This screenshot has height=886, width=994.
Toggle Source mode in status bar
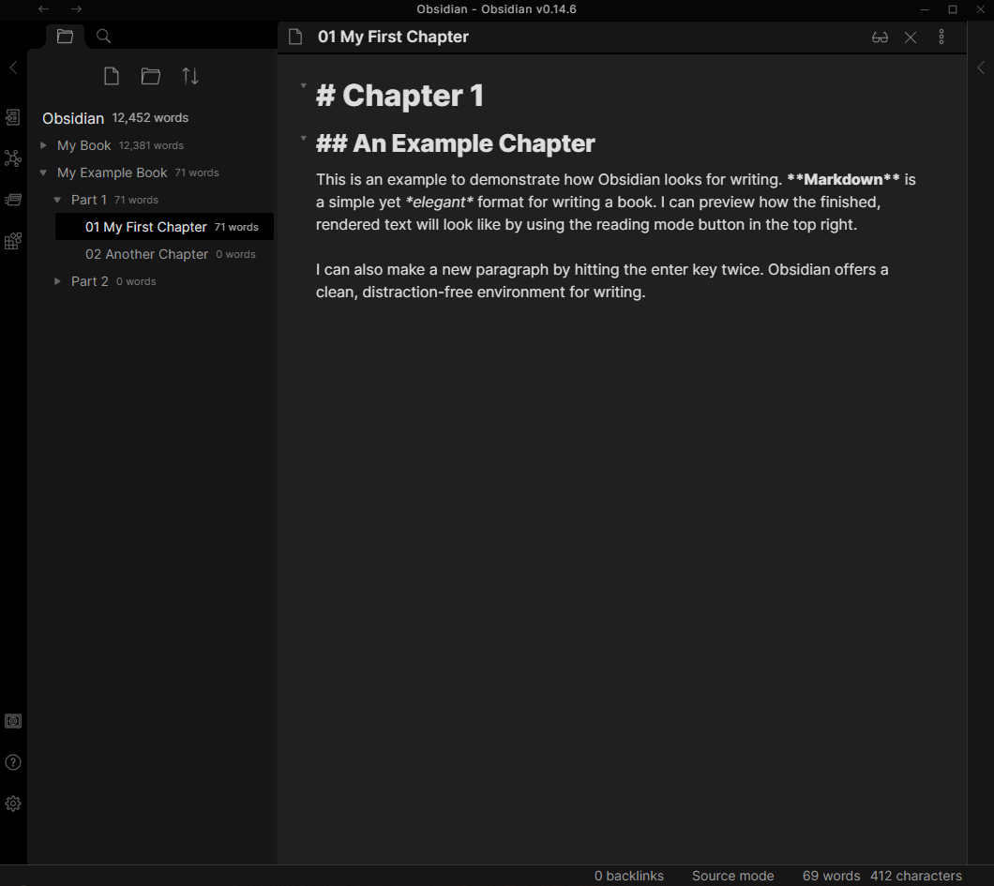point(732,876)
